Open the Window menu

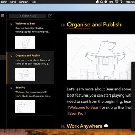point(23,2)
